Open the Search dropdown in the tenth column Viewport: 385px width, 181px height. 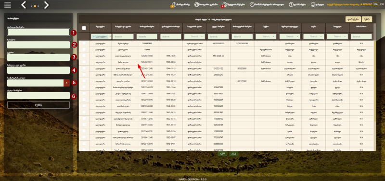[314, 36]
